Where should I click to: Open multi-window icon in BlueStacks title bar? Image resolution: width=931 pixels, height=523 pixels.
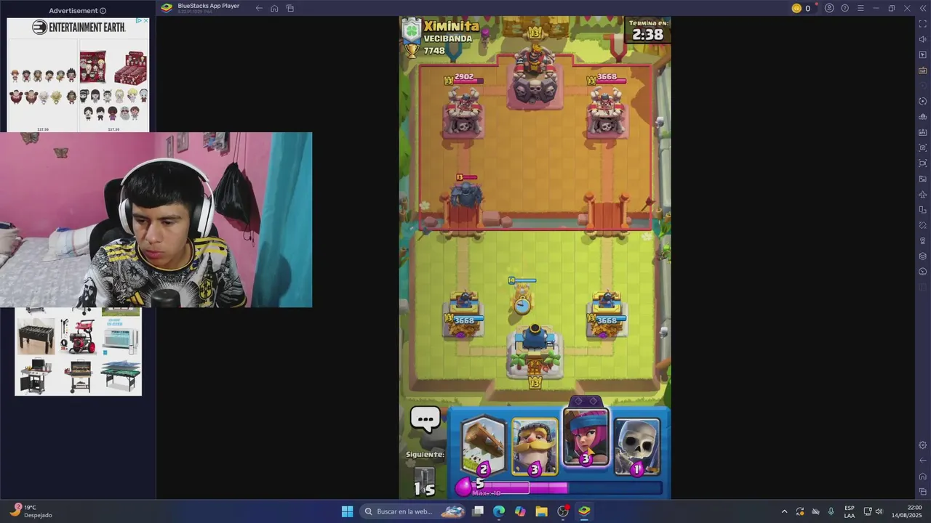click(x=290, y=8)
